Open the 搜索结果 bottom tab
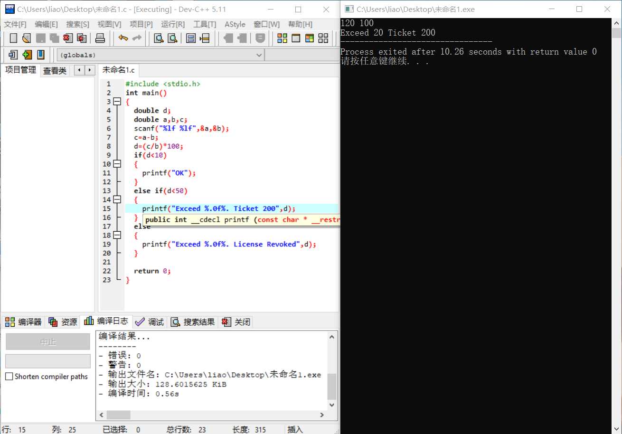The image size is (622, 434). click(193, 322)
